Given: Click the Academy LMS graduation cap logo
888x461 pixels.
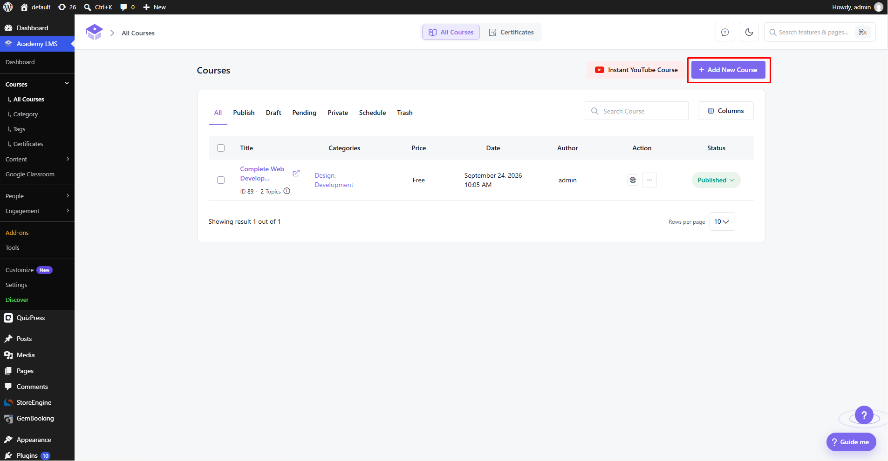Looking at the screenshot, I should [94, 32].
